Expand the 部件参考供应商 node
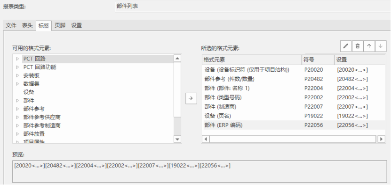Image resolution: width=391 pixels, height=185 pixels. pyautogui.click(x=17, y=117)
